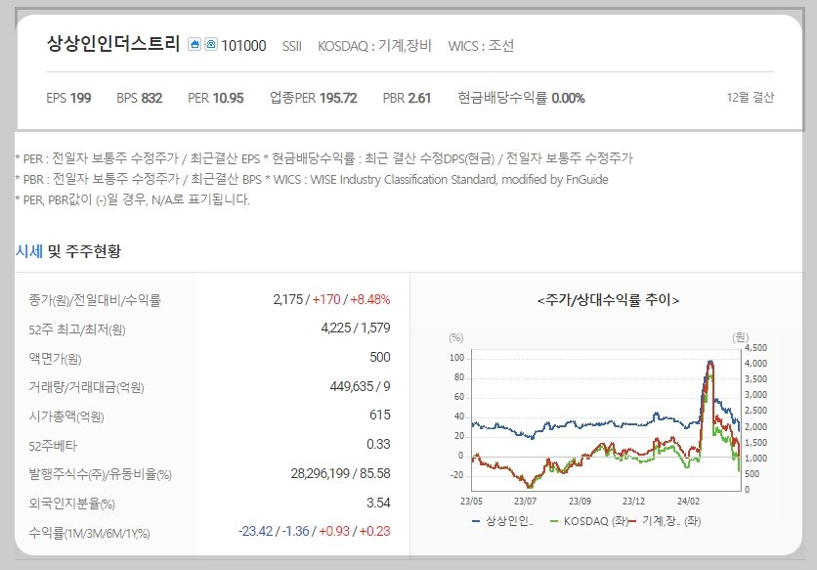Select the PER 10.95 value
Image resolution: width=817 pixels, height=570 pixels.
click(216, 98)
